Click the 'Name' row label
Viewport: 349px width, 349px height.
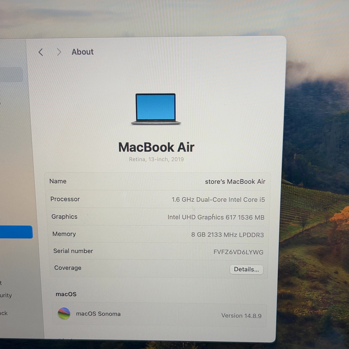click(58, 181)
